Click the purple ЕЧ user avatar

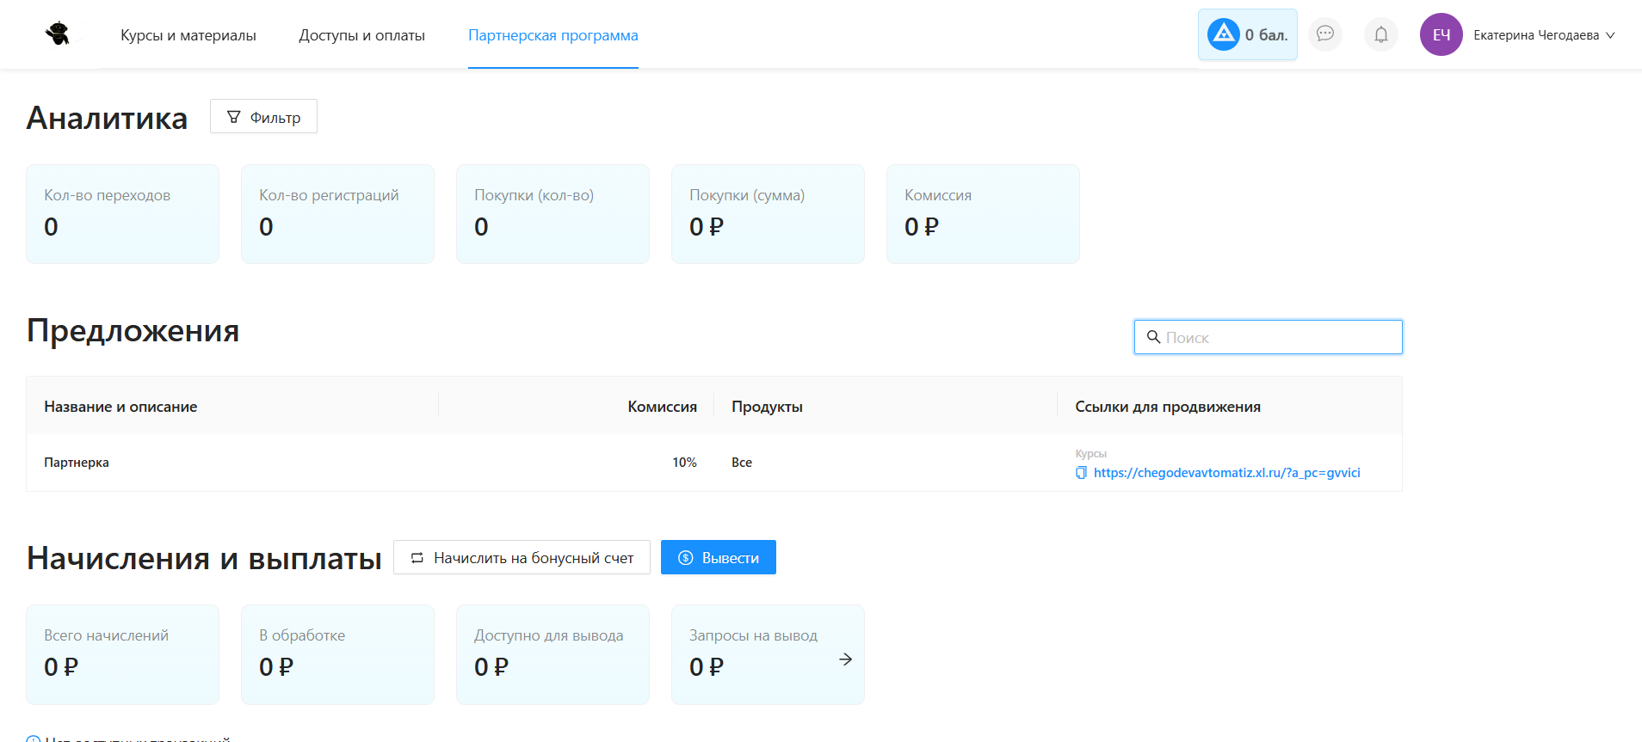tap(1441, 34)
